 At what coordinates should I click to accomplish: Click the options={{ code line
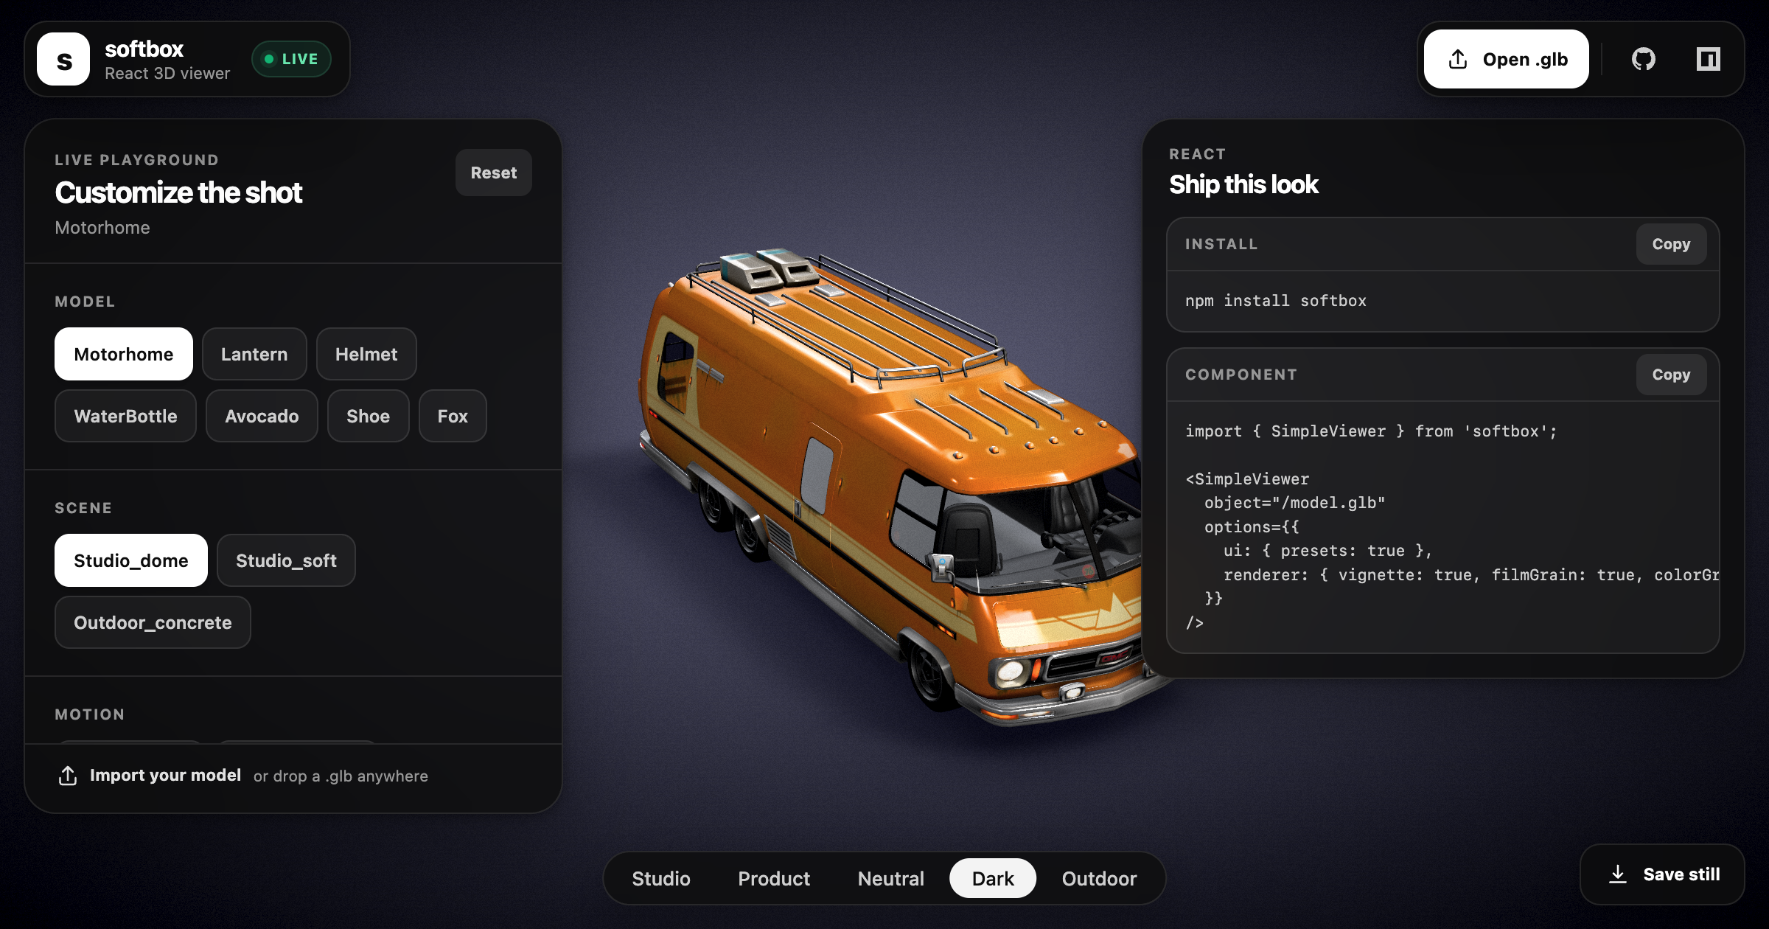click(x=1252, y=527)
